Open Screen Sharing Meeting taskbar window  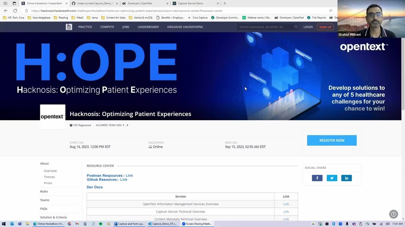(196, 224)
